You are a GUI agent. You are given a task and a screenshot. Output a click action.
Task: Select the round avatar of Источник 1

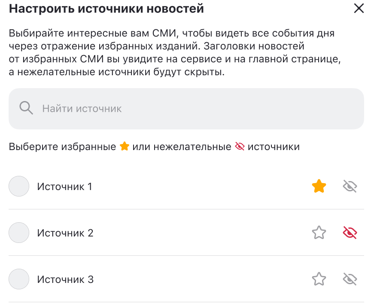(x=19, y=186)
